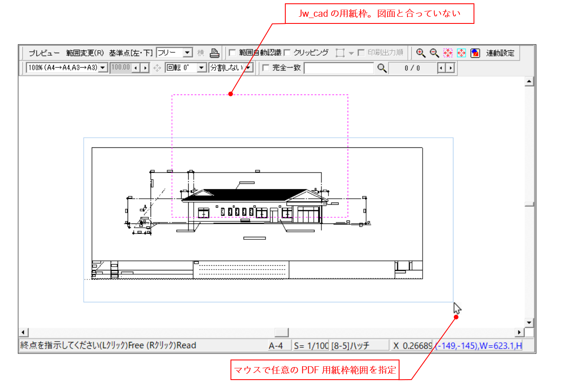Expand the 100% (A4→A4,A3→A3) scale dropdown
Image resolution: width=566 pixels, height=388 pixels.
coord(103,68)
